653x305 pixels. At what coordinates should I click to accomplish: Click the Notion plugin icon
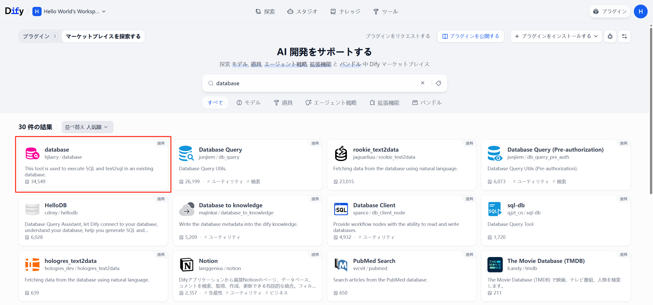[186, 265]
